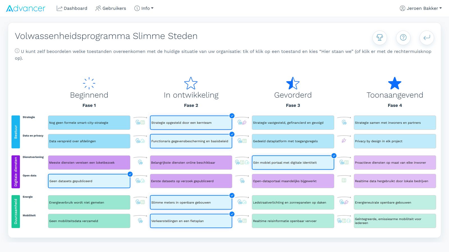Open the Jeroen Bakker user menu

pos(421,8)
